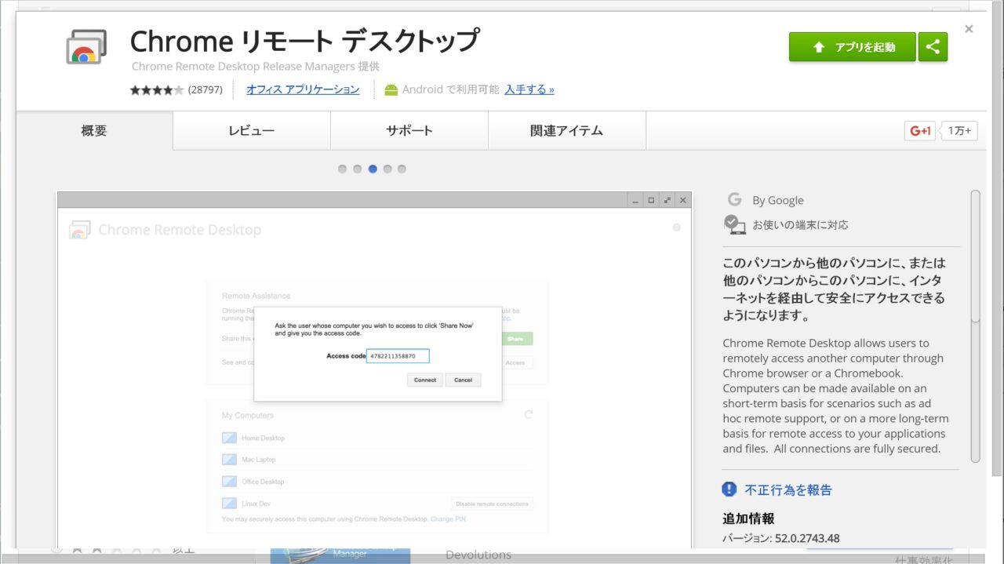Select the fifth screenshot carousel dot
This screenshot has height=564, width=1004.
(402, 169)
